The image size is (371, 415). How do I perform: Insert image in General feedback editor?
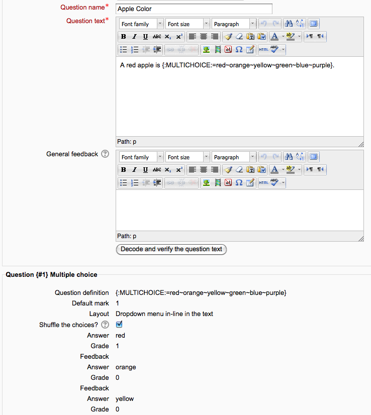206,182
